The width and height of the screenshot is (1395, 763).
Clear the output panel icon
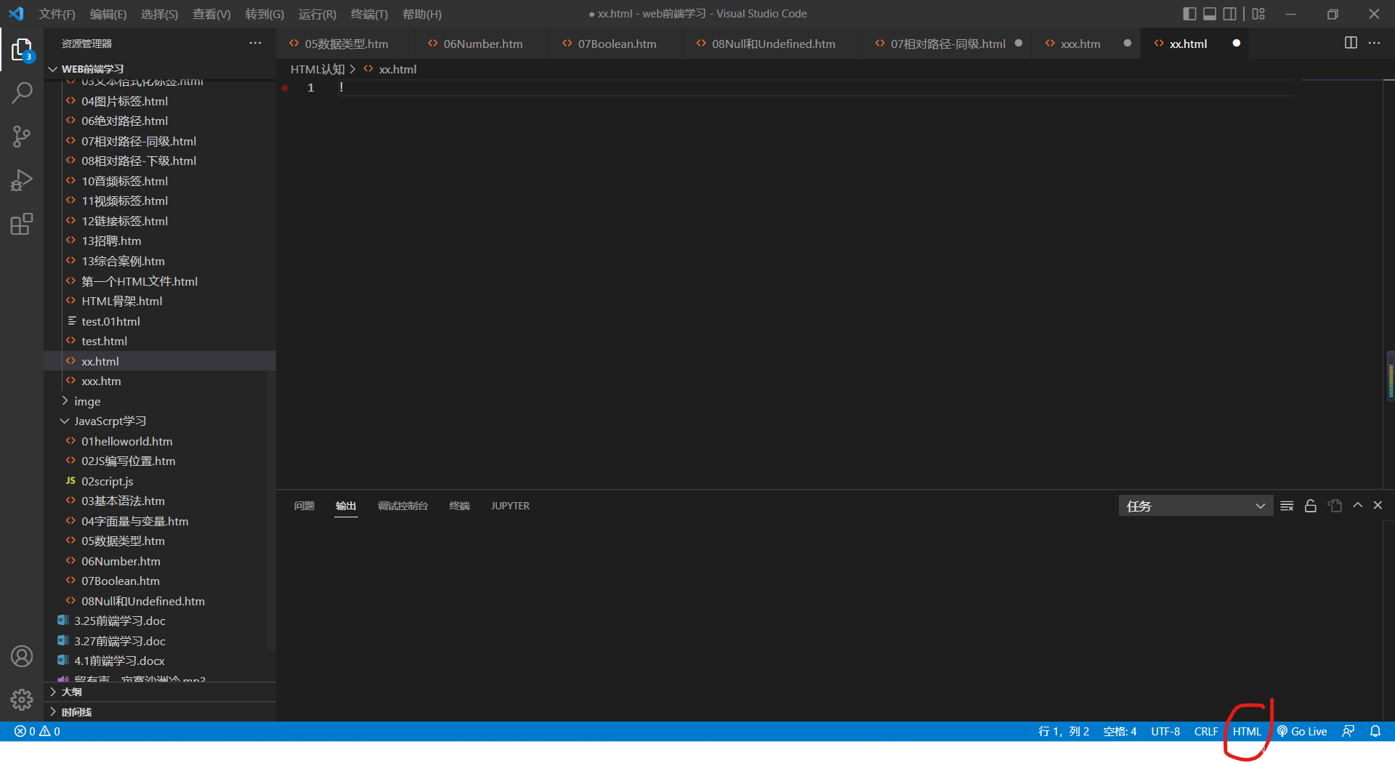[1287, 506]
